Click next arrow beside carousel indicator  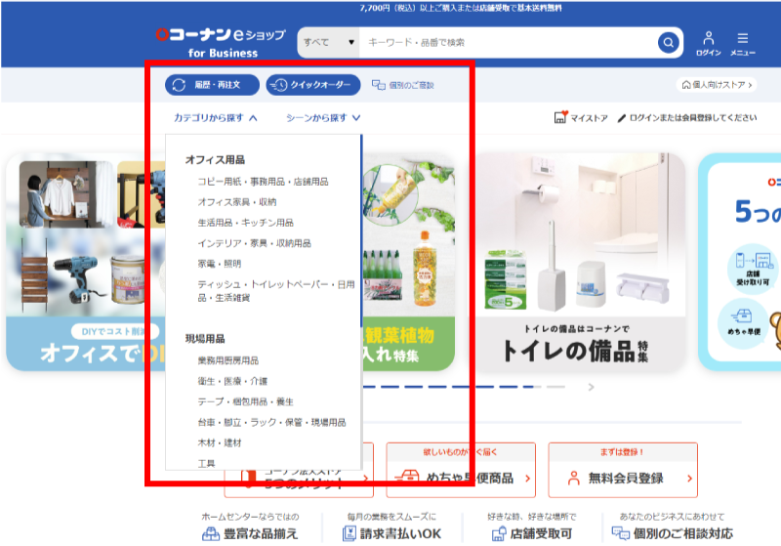click(x=591, y=387)
